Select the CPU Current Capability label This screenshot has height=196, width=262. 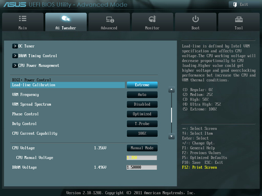pyautogui.click(x=34, y=134)
